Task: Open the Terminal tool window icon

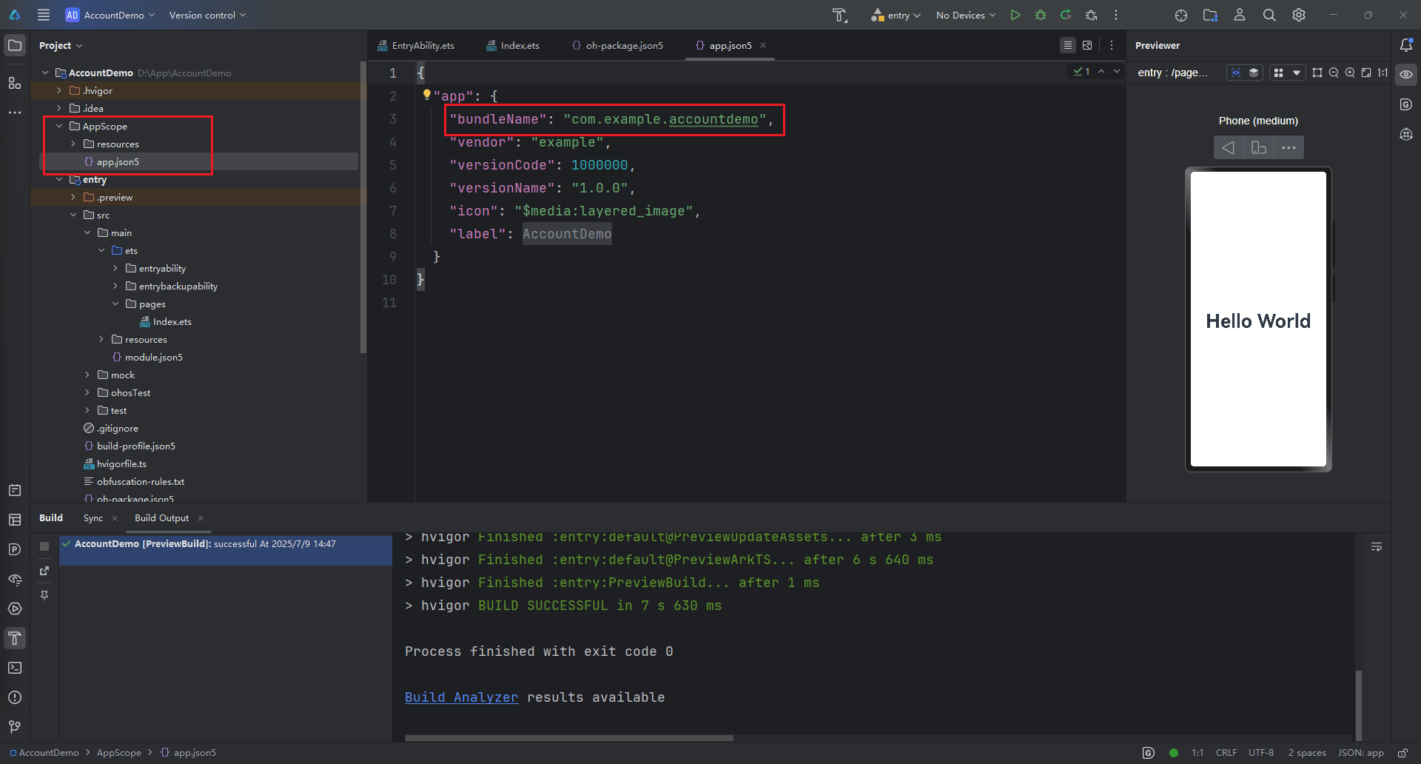Action: [15, 668]
